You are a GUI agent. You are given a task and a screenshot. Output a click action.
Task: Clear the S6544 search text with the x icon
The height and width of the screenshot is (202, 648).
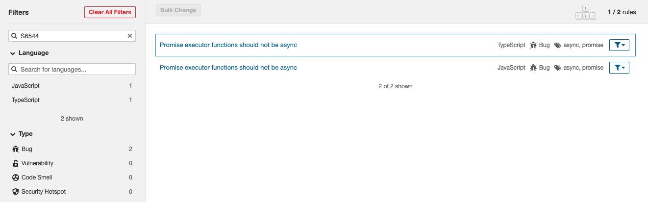pyautogui.click(x=130, y=36)
